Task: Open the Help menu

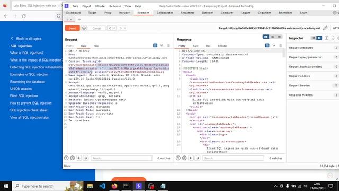Action: pos(138,6)
